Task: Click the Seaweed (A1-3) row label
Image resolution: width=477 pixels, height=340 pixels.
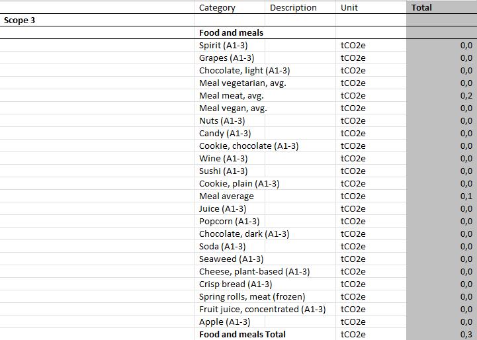Action: pyautogui.click(x=231, y=259)
